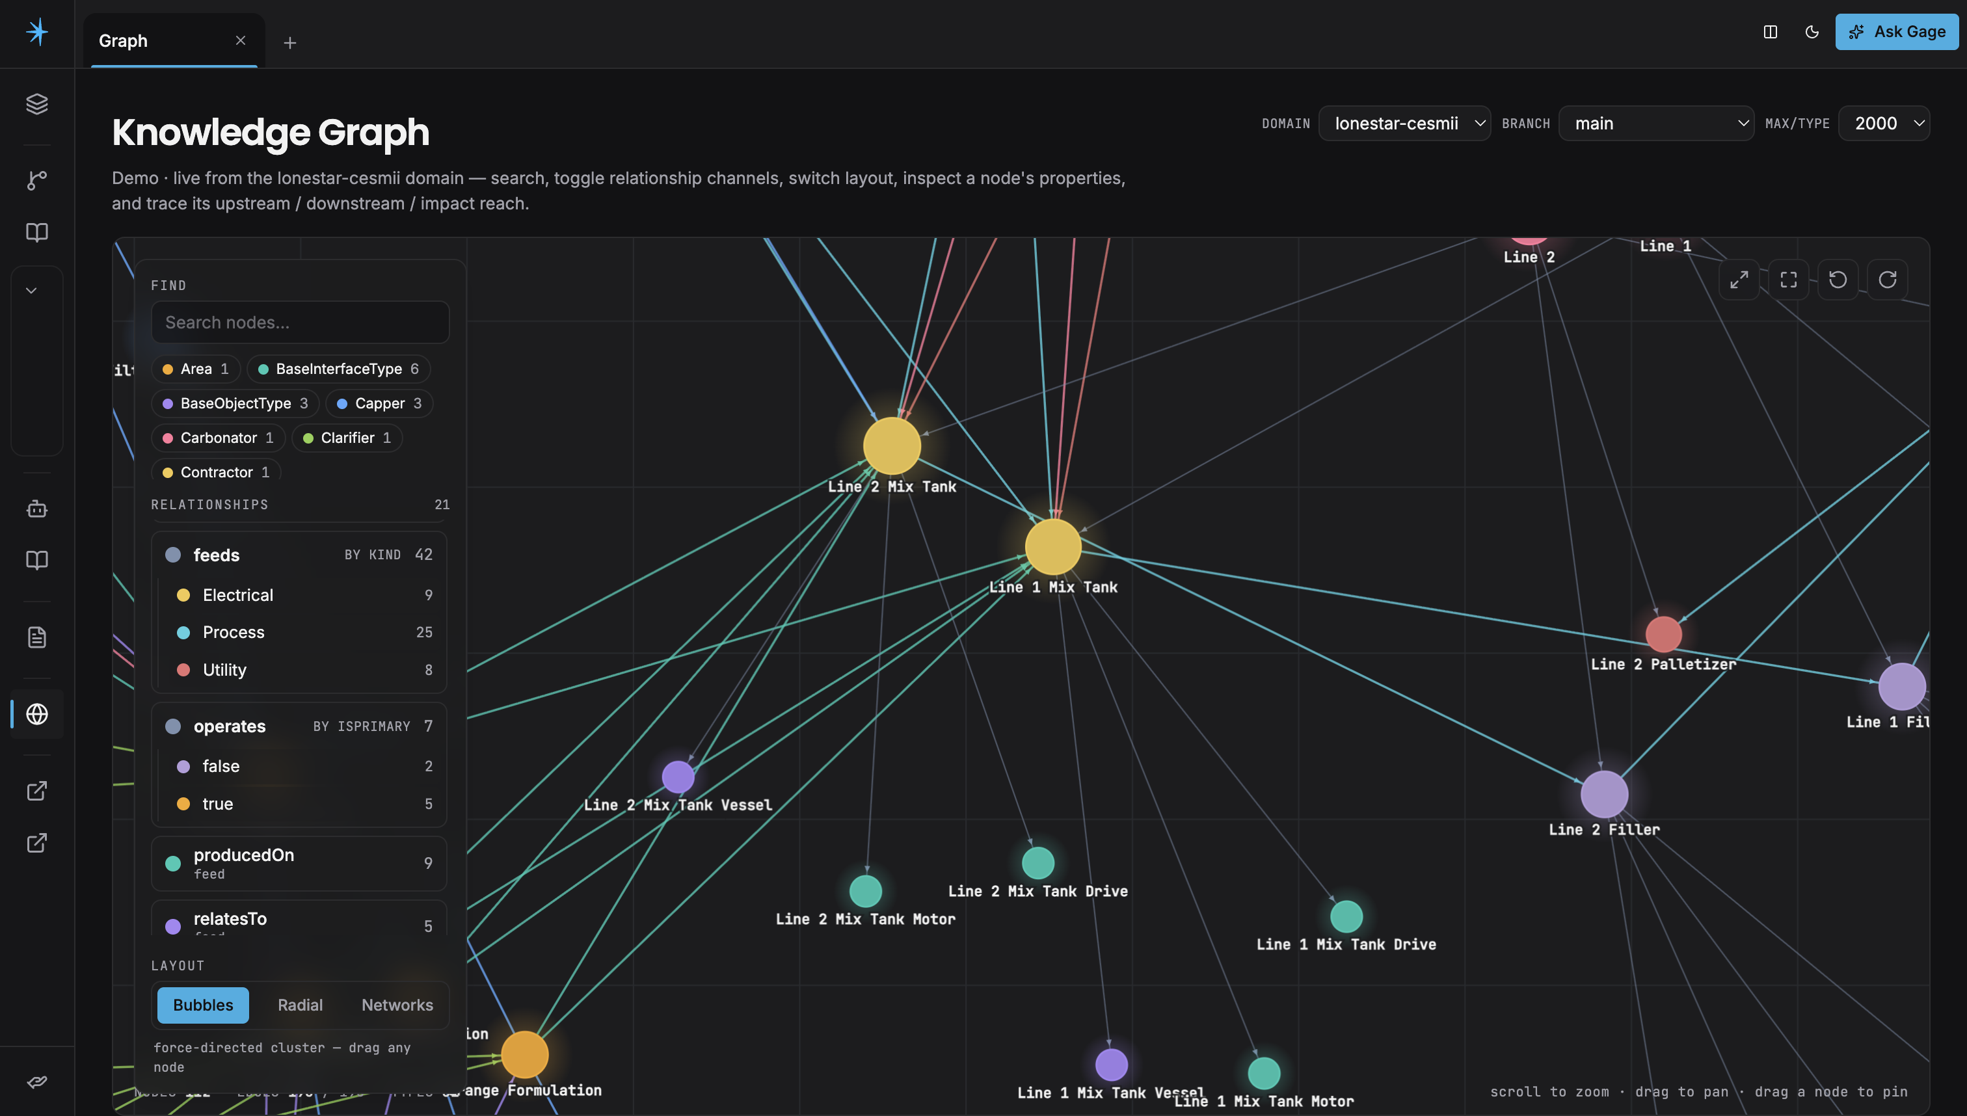Select the Bubbles layout
Viewport: 1967px width, 1116px height.
point(203,1005)
